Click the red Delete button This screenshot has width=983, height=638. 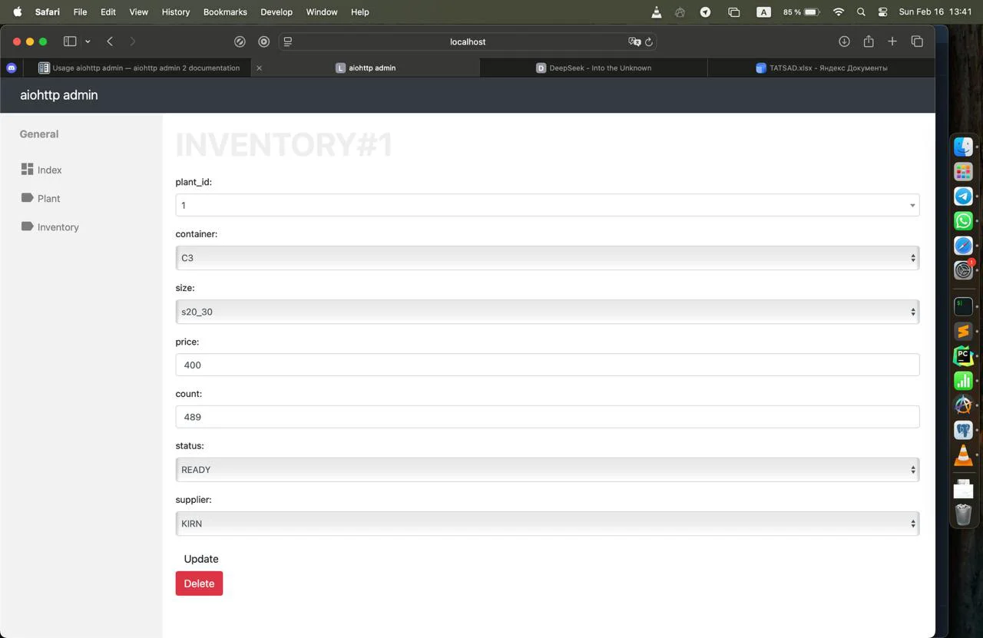[199, 583]
